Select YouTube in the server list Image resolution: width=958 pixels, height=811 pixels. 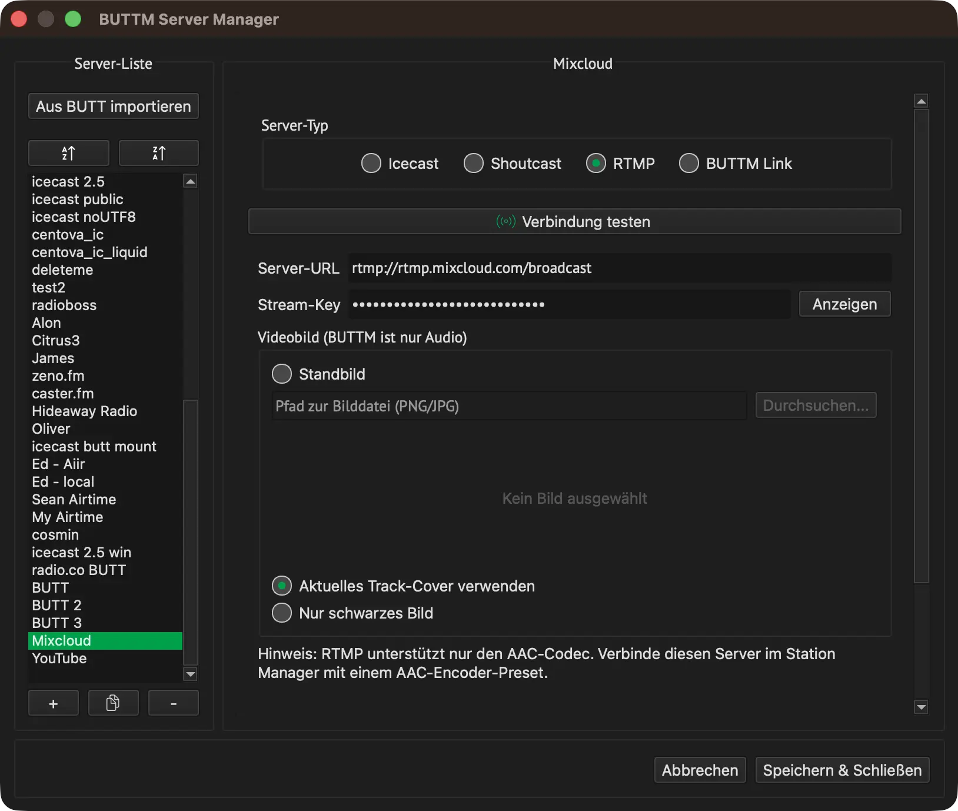tap(105, 659)
